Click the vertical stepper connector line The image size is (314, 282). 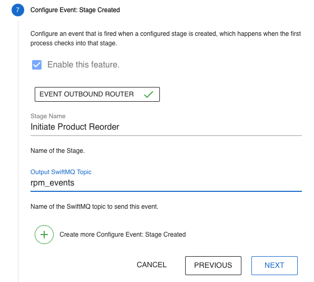[x=18, y=151]
